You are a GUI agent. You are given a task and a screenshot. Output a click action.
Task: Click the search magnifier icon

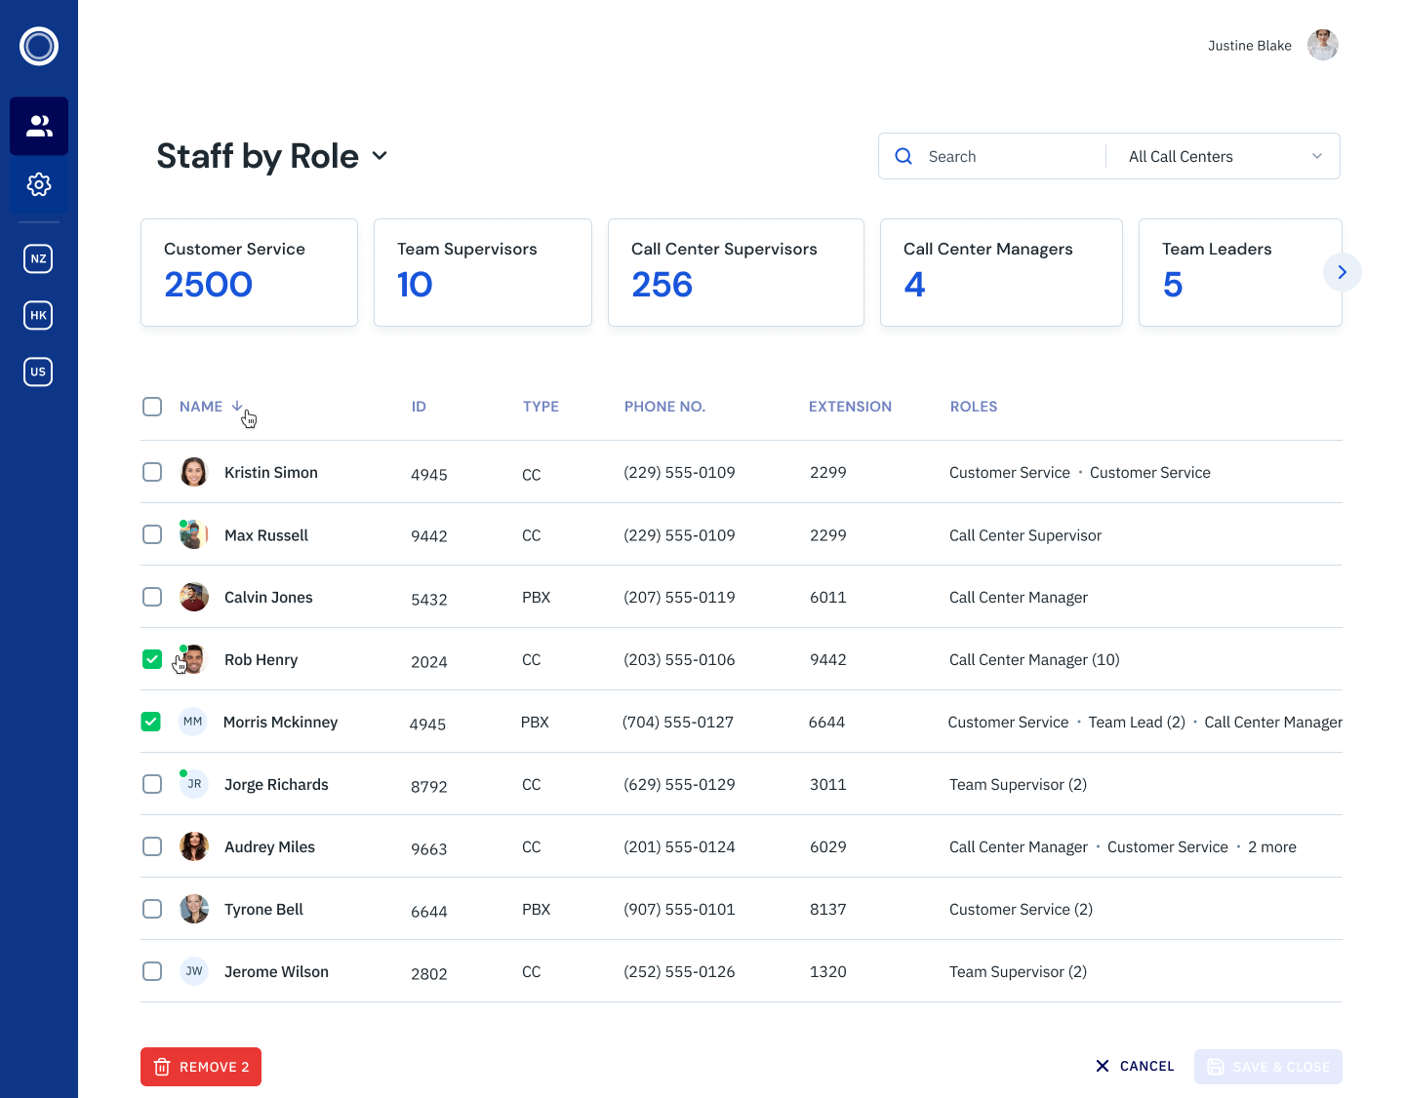[x=903, y=156]
